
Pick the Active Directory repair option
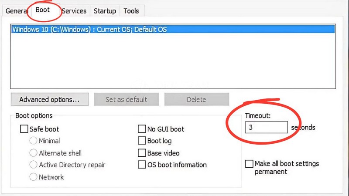pyautogui.click(x=33, y=165)
